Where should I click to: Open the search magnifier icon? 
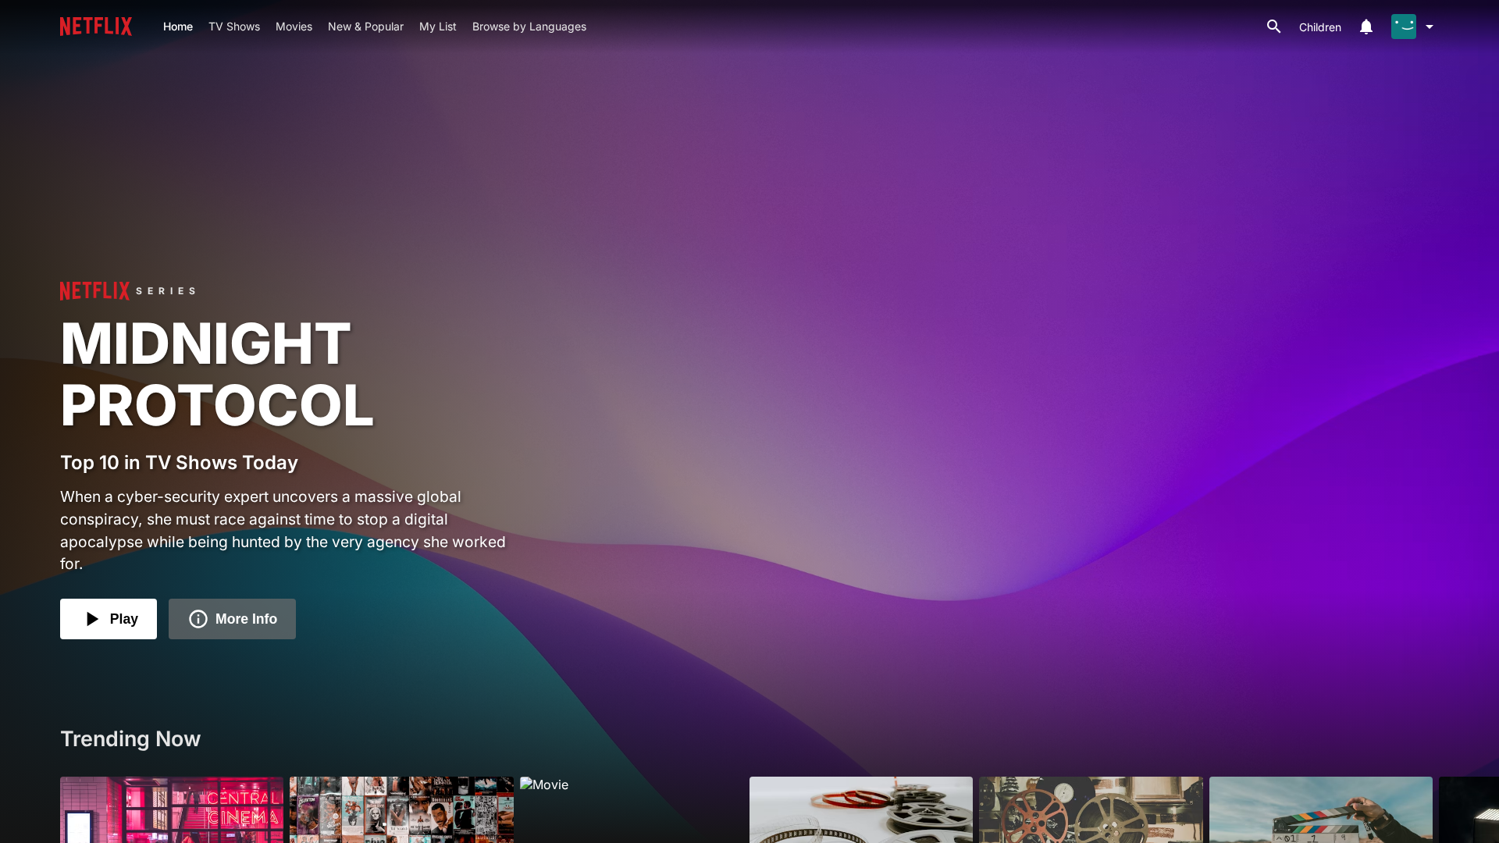coord(1273,27)
